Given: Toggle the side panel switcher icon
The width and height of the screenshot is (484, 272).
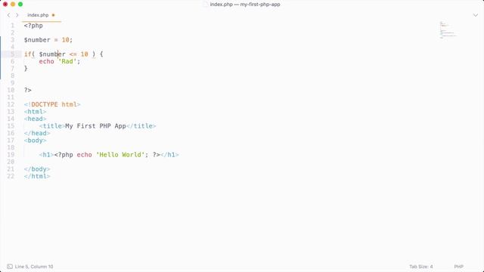Looking at the screenshot, I should [x=10, y=267].
